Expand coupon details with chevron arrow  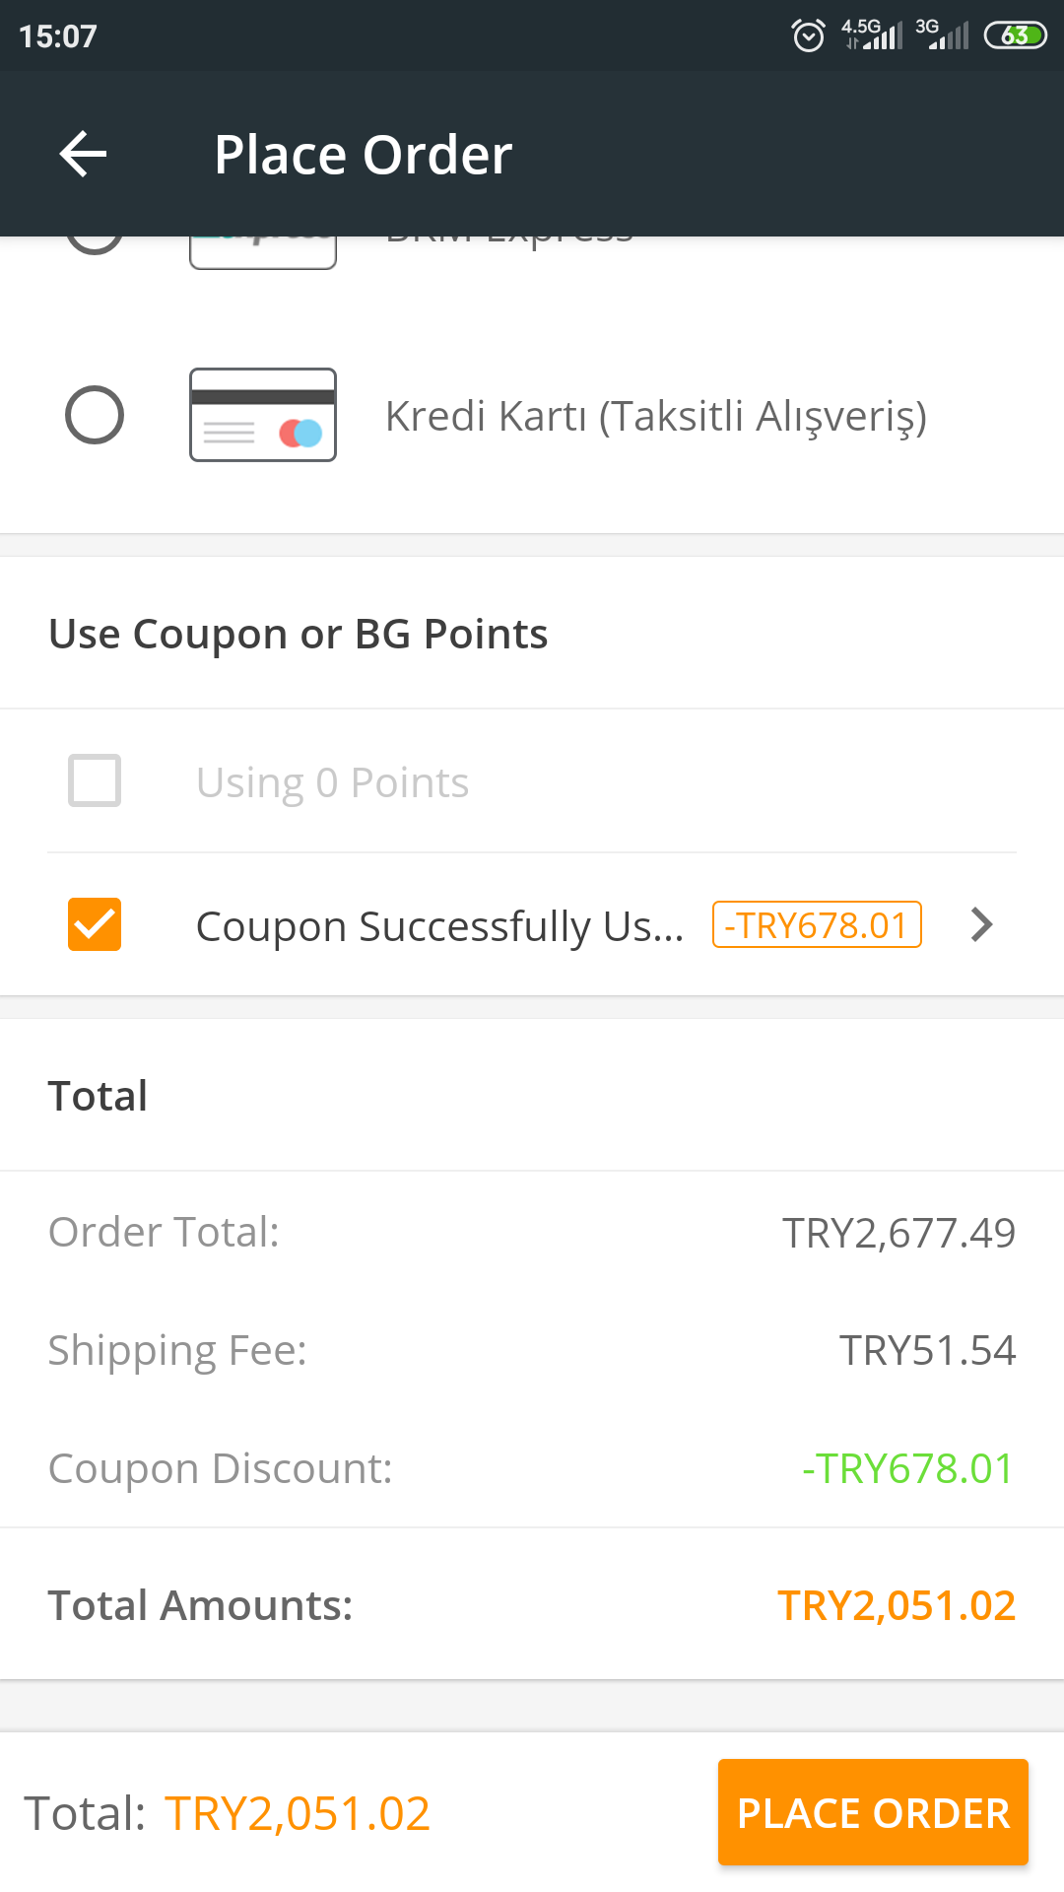click(981, 924)
